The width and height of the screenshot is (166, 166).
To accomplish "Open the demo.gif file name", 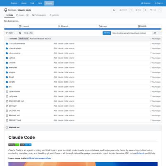I will click(x=13, y=106).
